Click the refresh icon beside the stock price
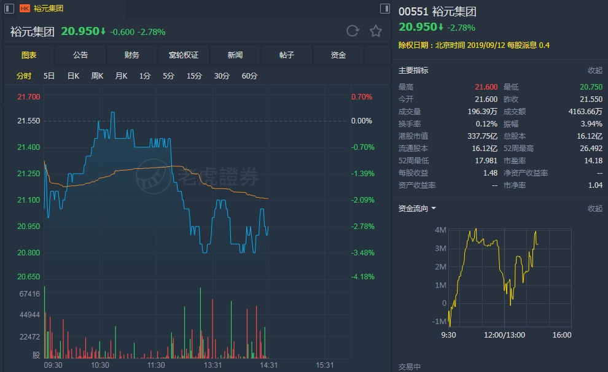This screenshot has width=608, height=372. (x=353, y=31)
